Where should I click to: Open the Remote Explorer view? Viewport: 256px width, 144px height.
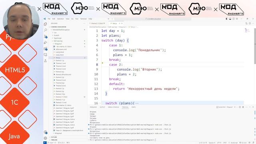pos(45,55)
